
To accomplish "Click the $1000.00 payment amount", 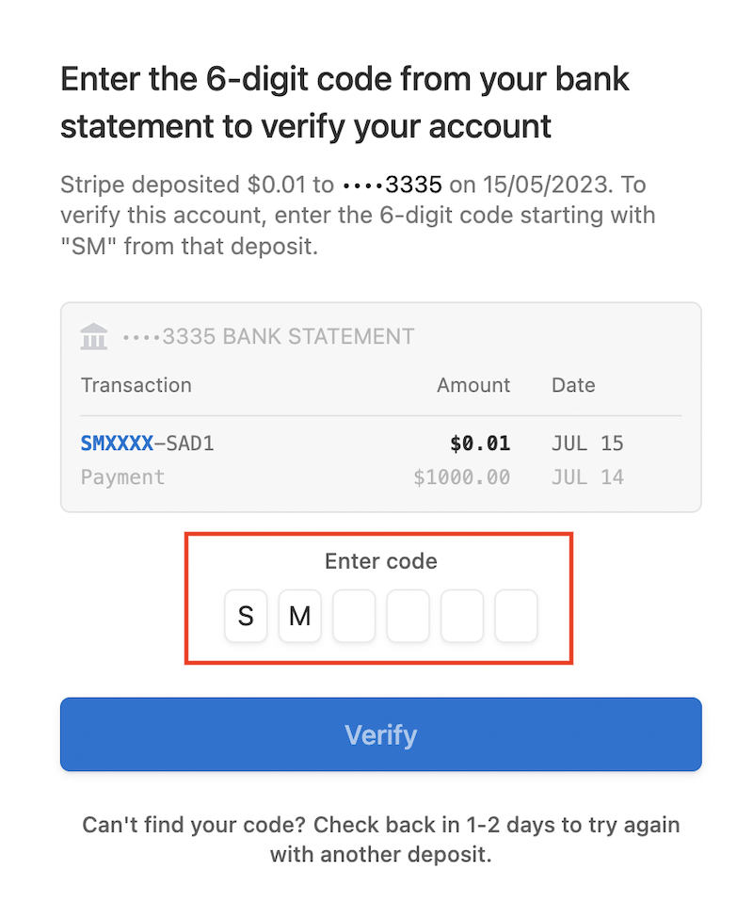I will pos(462,477).
